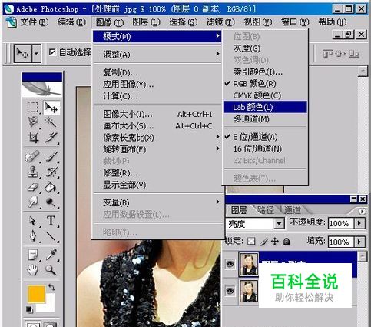The height and width of the screenshot is (327, 371).
Task: Toggle lock image pixels brush icon
Action: click(263, 241)
